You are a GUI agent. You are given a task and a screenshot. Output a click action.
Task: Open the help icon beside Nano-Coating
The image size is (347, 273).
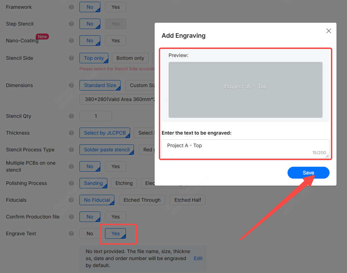71,41
